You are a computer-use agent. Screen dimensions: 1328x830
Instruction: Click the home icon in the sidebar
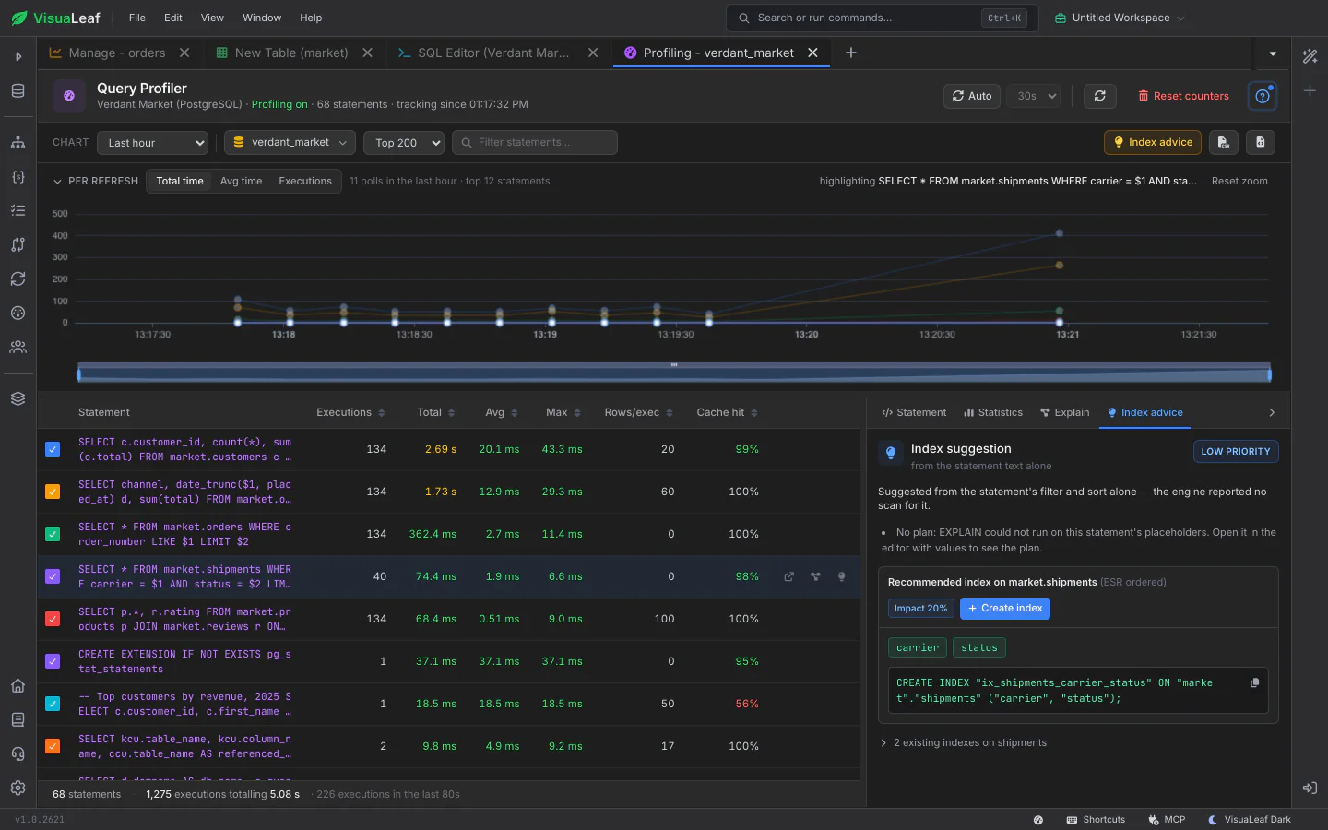point(18,686)
